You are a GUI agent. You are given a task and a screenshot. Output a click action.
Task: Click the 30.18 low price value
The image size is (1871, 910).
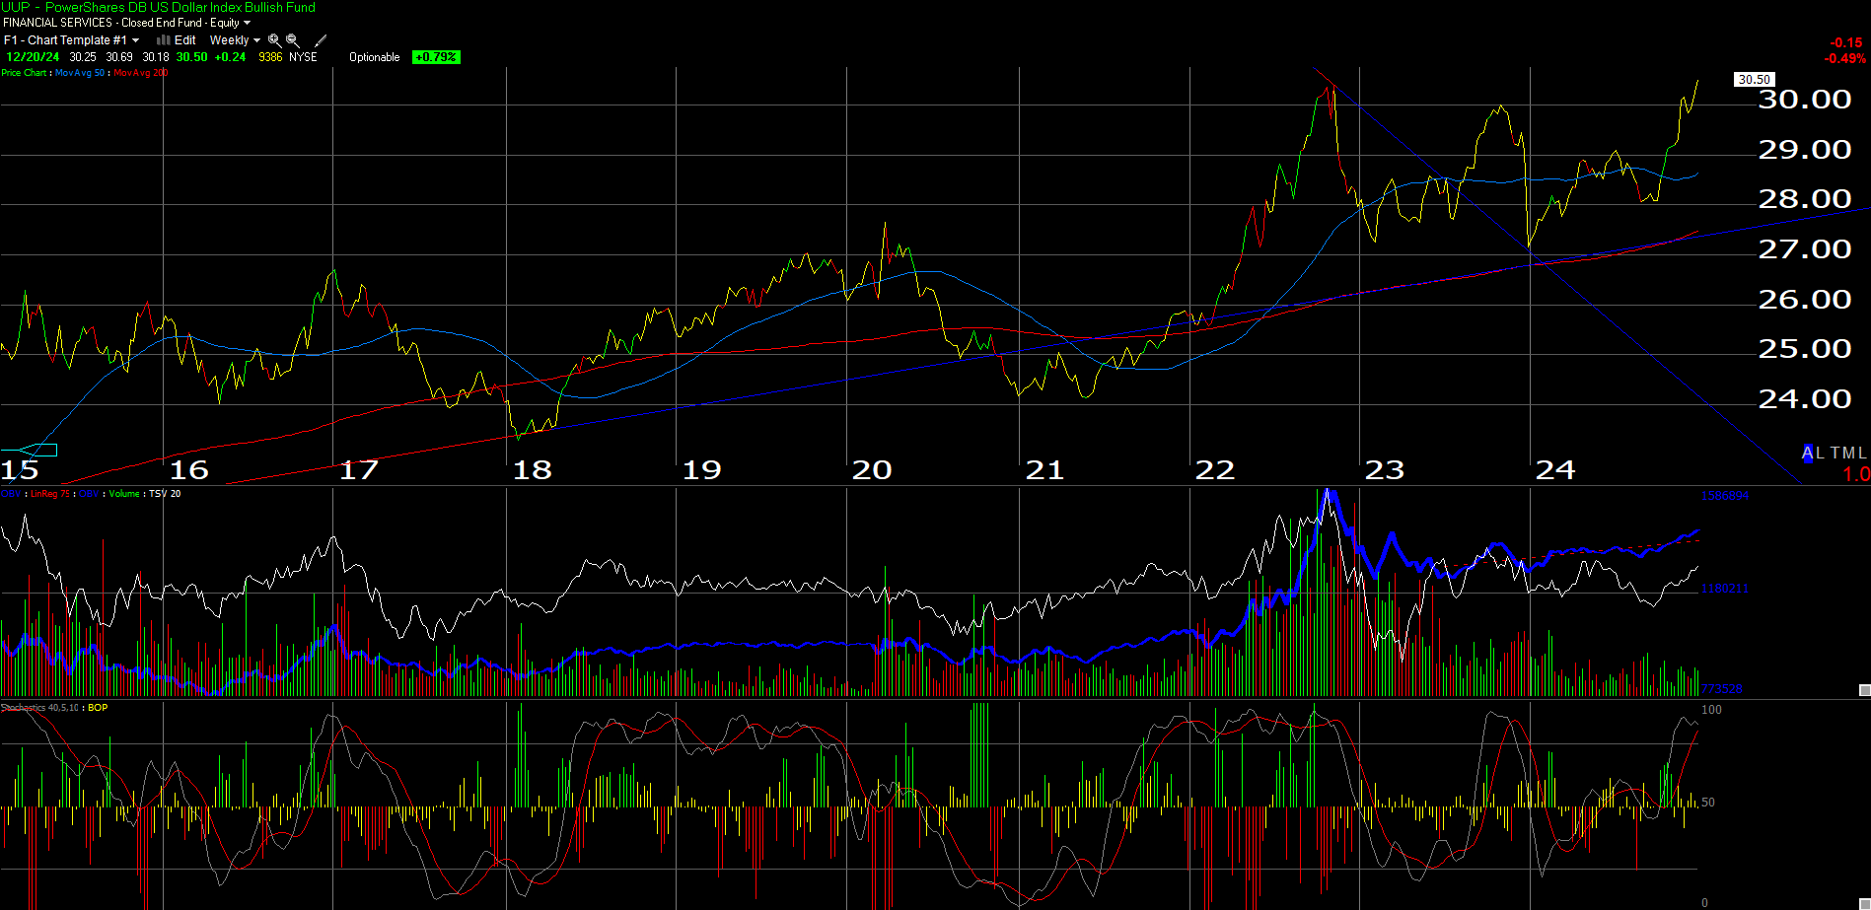click(156, 57)
